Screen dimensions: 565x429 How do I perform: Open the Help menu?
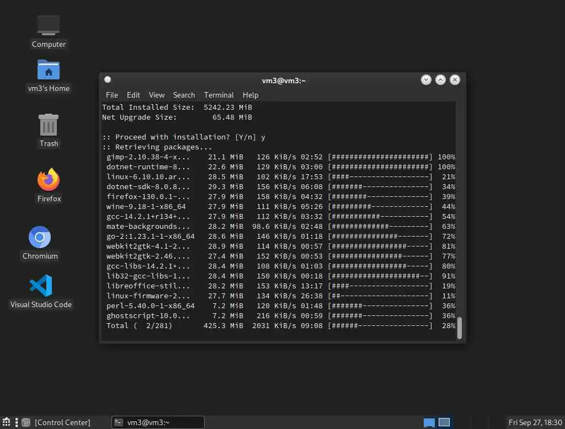[x=250, y=95]
